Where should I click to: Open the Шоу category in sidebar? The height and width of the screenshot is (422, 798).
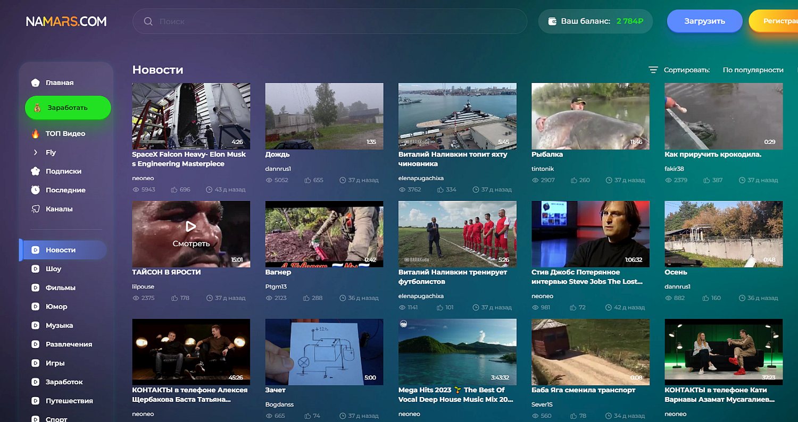click(53, 269)
